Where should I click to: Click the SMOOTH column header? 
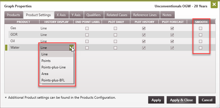201,22
